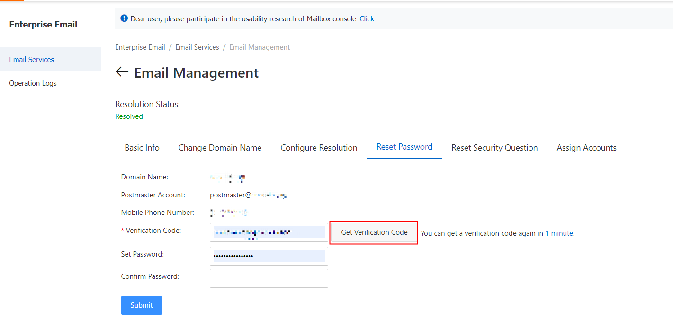Open Email Services in the sidebar
This screenshot has height=320, width=673.
coord(32,60)
